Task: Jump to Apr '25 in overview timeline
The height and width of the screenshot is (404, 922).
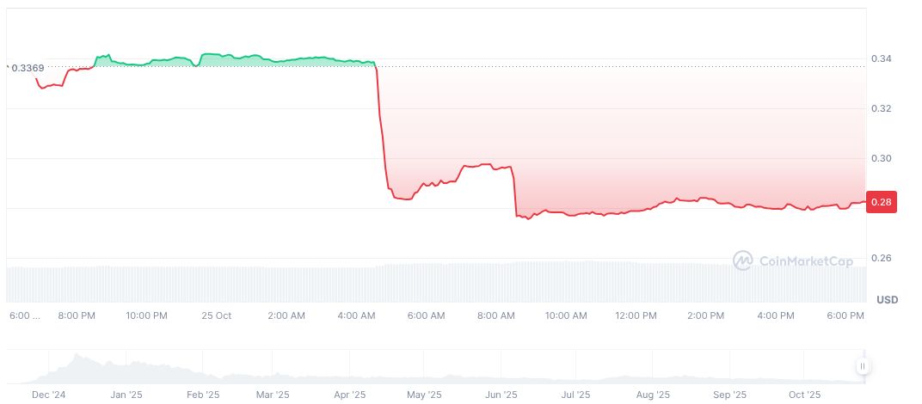Action: click(350, 395)
